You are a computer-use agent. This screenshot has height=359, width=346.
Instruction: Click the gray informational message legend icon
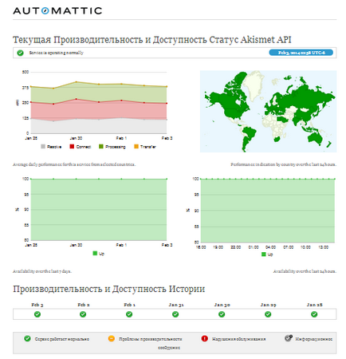(289, 338)
